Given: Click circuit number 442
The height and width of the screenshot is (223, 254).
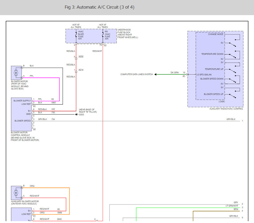Looking at the screenshot, I should (53, 109).
